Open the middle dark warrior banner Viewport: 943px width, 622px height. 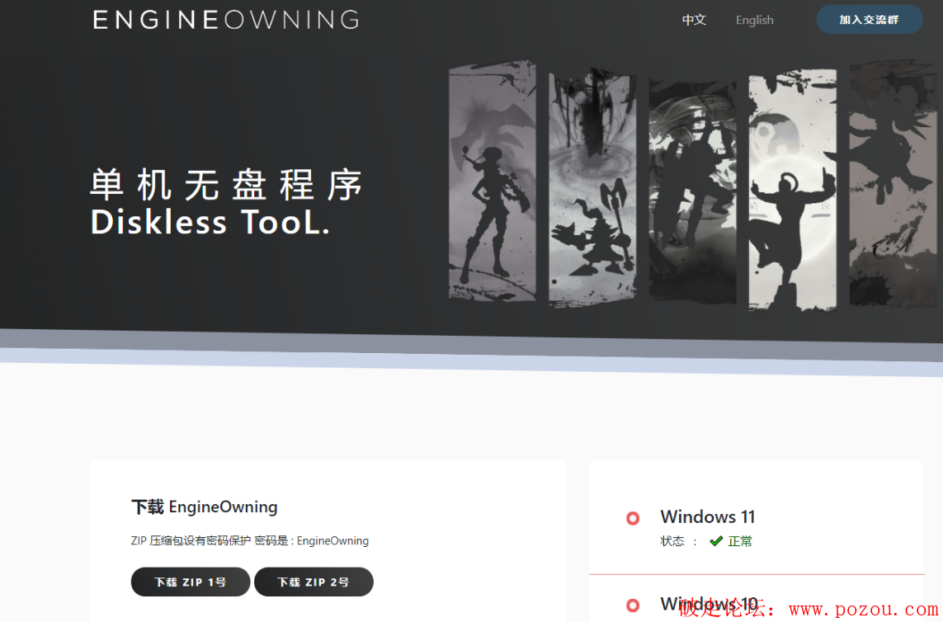coord(692,191)
